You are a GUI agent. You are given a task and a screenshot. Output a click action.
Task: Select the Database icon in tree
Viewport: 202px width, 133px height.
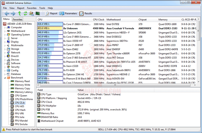[8, 74]
